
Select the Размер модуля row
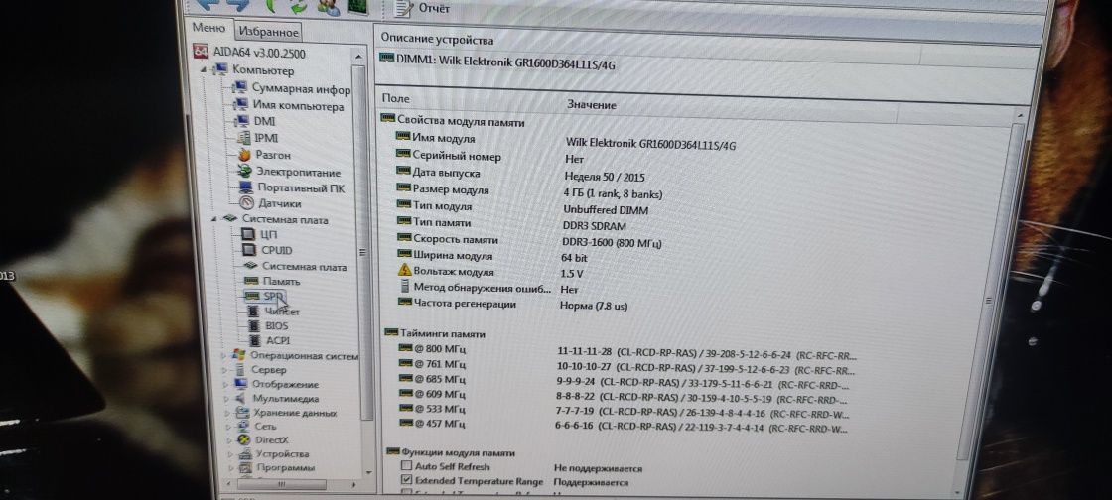coord(530,191)
